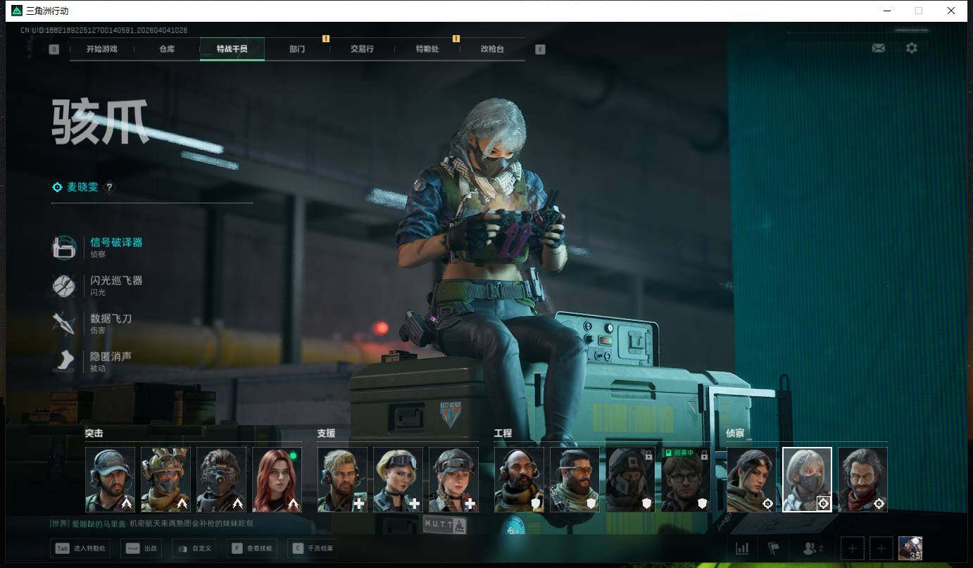The width and height of the screenshot is (973, 568).
Task: Click the 自定义 button
Action: click(194, 548)
